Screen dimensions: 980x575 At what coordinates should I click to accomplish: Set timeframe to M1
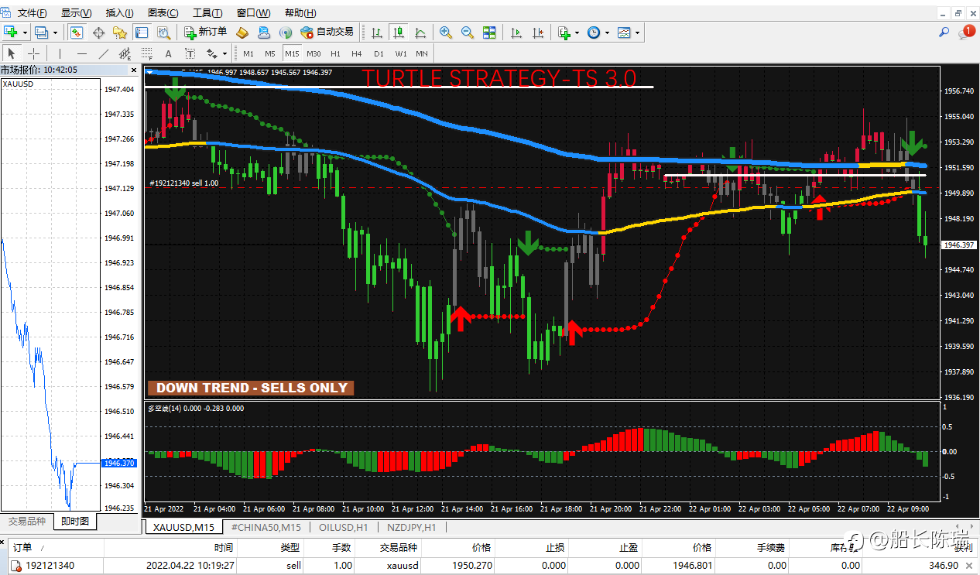coord(248,53)
